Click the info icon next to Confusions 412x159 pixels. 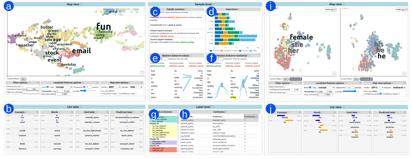coord(227,112)
